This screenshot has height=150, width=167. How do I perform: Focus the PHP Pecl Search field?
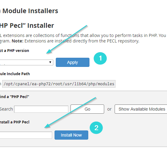[41, 109]
